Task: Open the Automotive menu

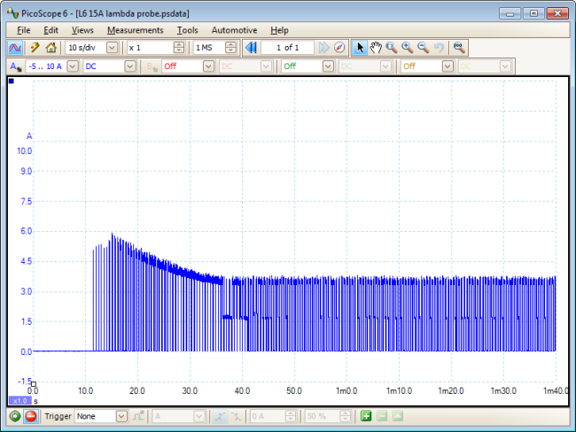Action: coord(234,30)
